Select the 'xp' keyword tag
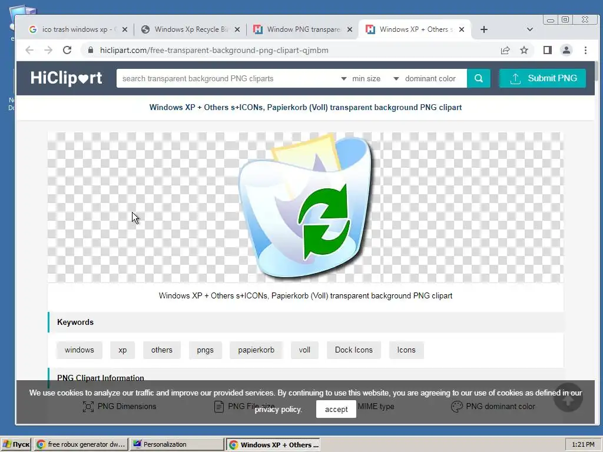The image size is (603, 452). (x=122, y=350)
